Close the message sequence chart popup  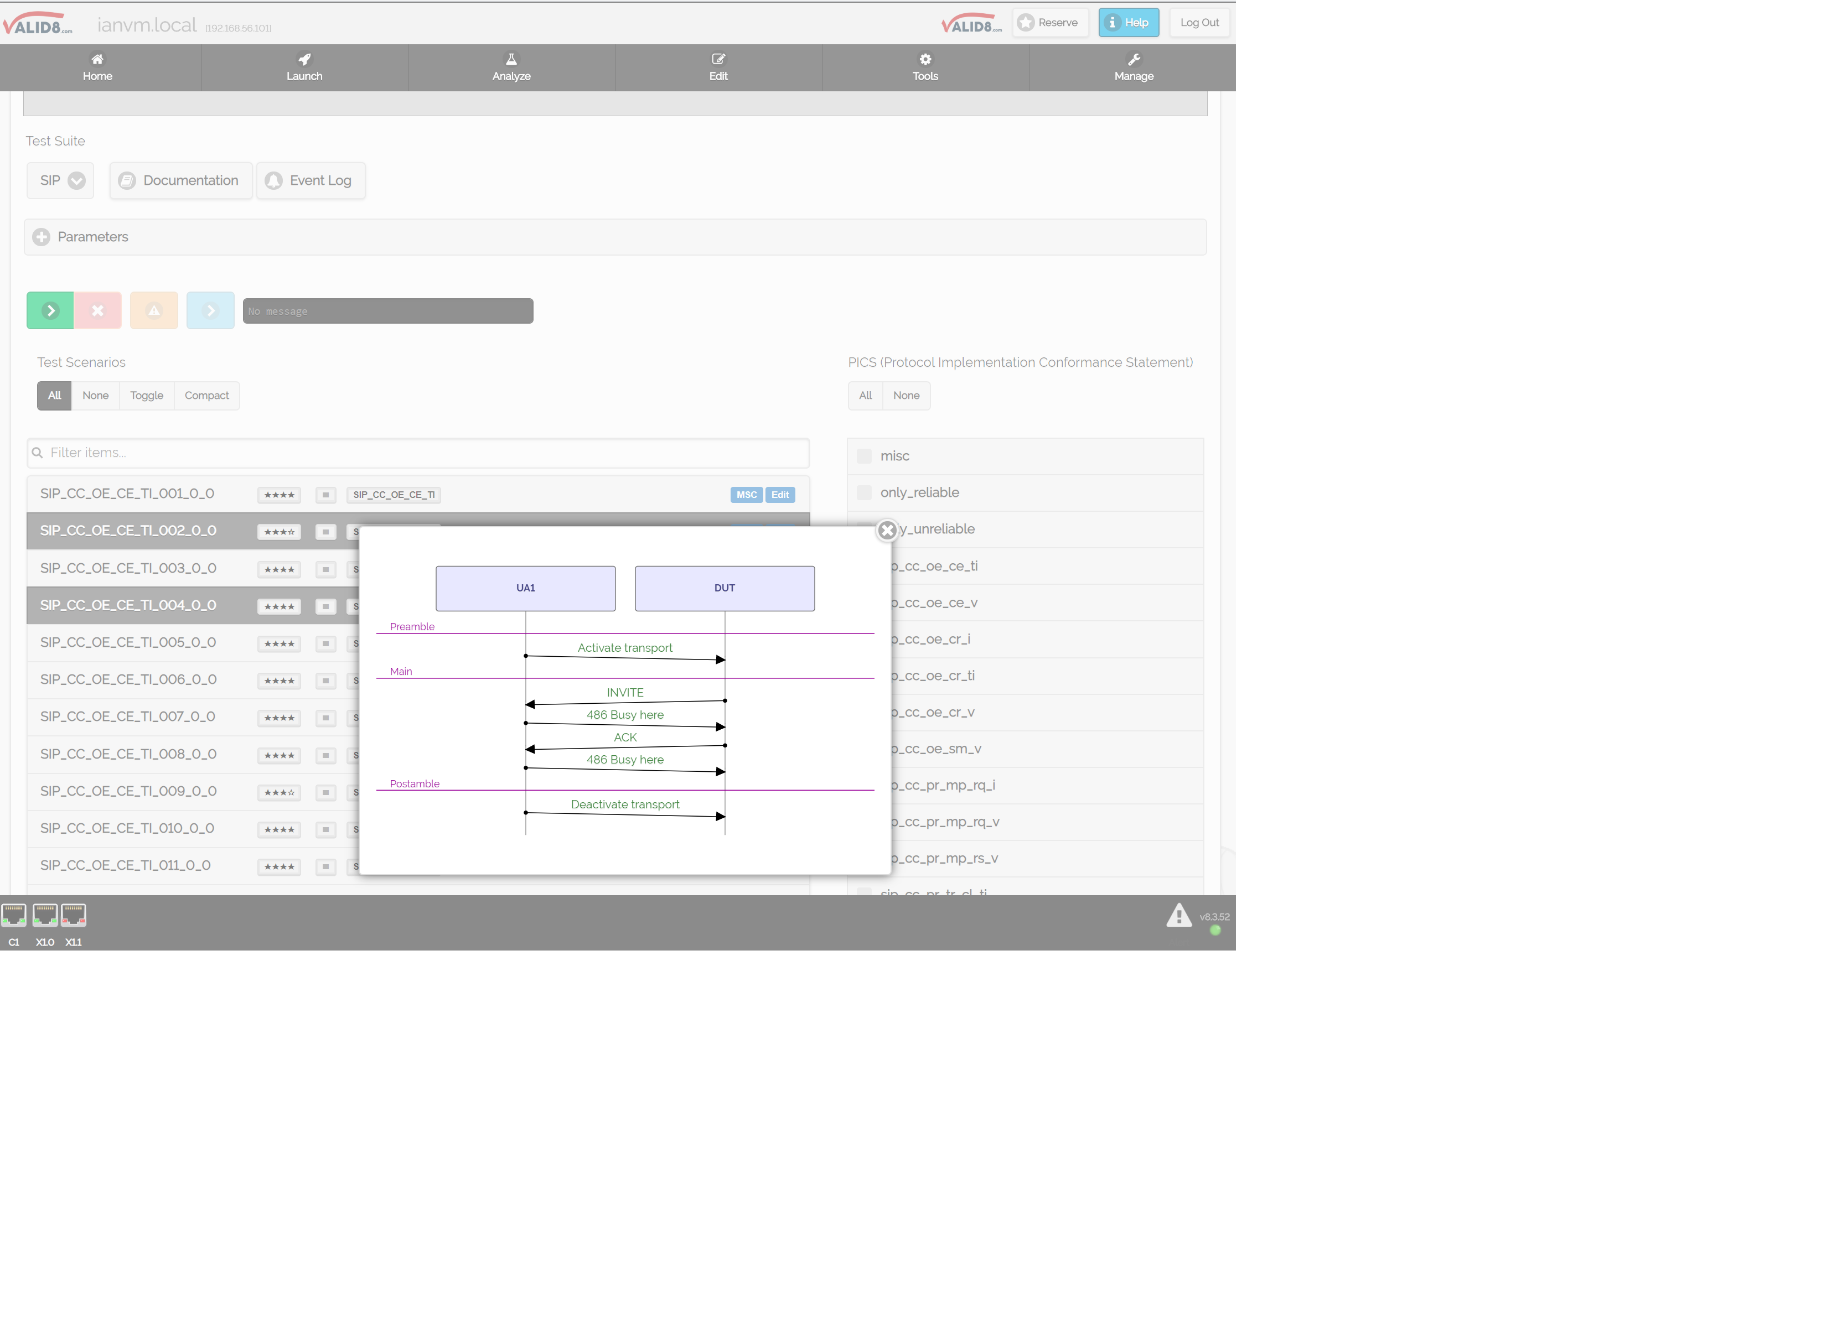pyautogui.click(x=887, y=530)
